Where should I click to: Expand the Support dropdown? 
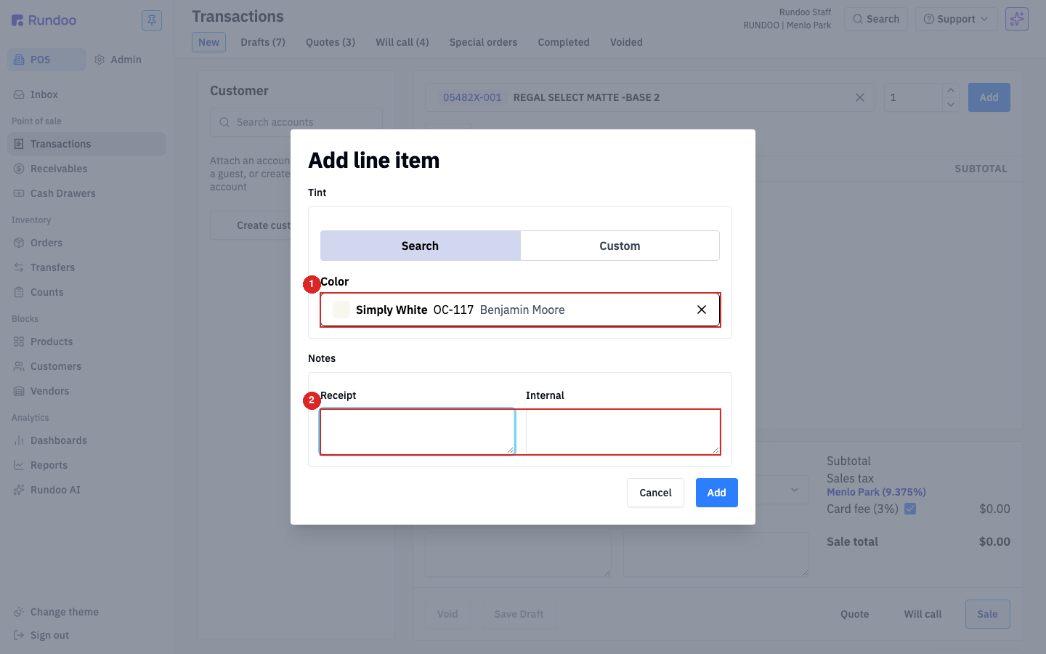955,19
